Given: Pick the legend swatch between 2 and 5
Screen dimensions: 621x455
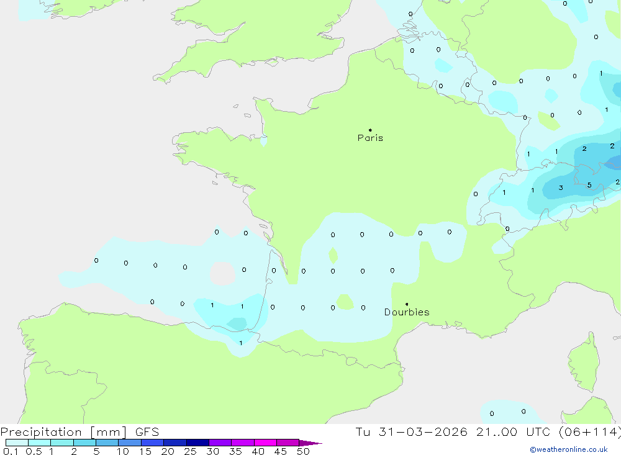Looking at the screenshot, I should (x=84, y=443).
